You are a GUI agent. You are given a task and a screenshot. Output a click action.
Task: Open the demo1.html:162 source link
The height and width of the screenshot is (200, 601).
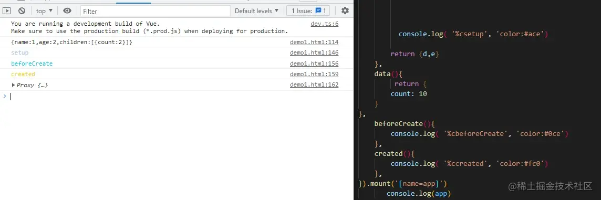(x=314, y=85)
